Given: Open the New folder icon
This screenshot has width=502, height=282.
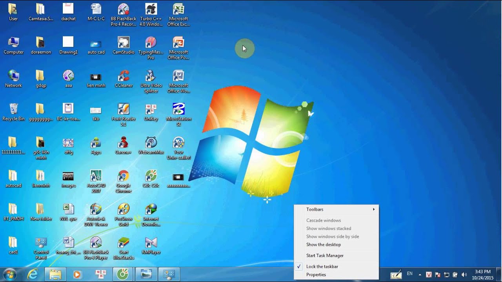Looking at the screenshot, I should pos(41,212).
